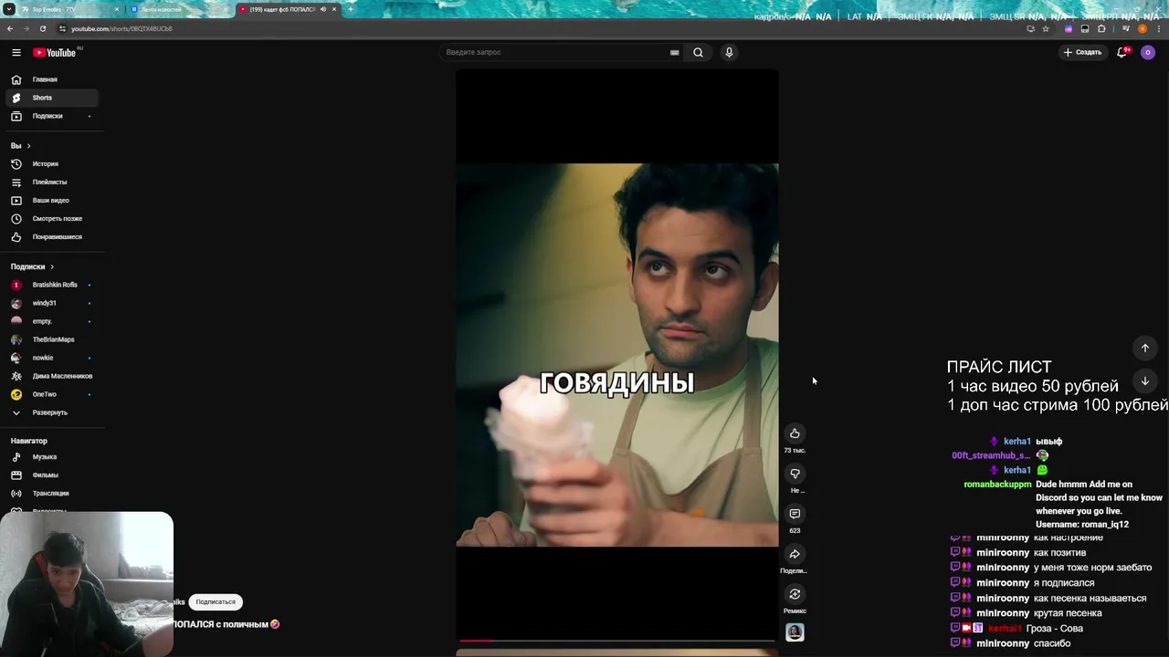Open the Chrome three-dot menu
Image resolution: width=1169 pixels, height=657 pixels.
click(1159, 28)
